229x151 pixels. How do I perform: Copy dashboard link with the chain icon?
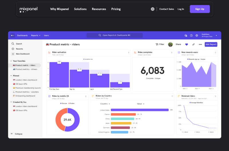(194, 44)
